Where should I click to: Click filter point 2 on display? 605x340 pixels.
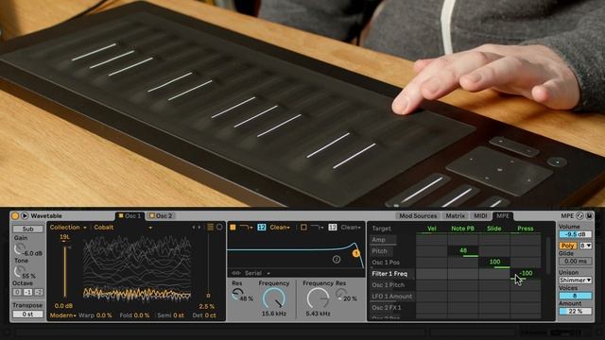[337, 260]
